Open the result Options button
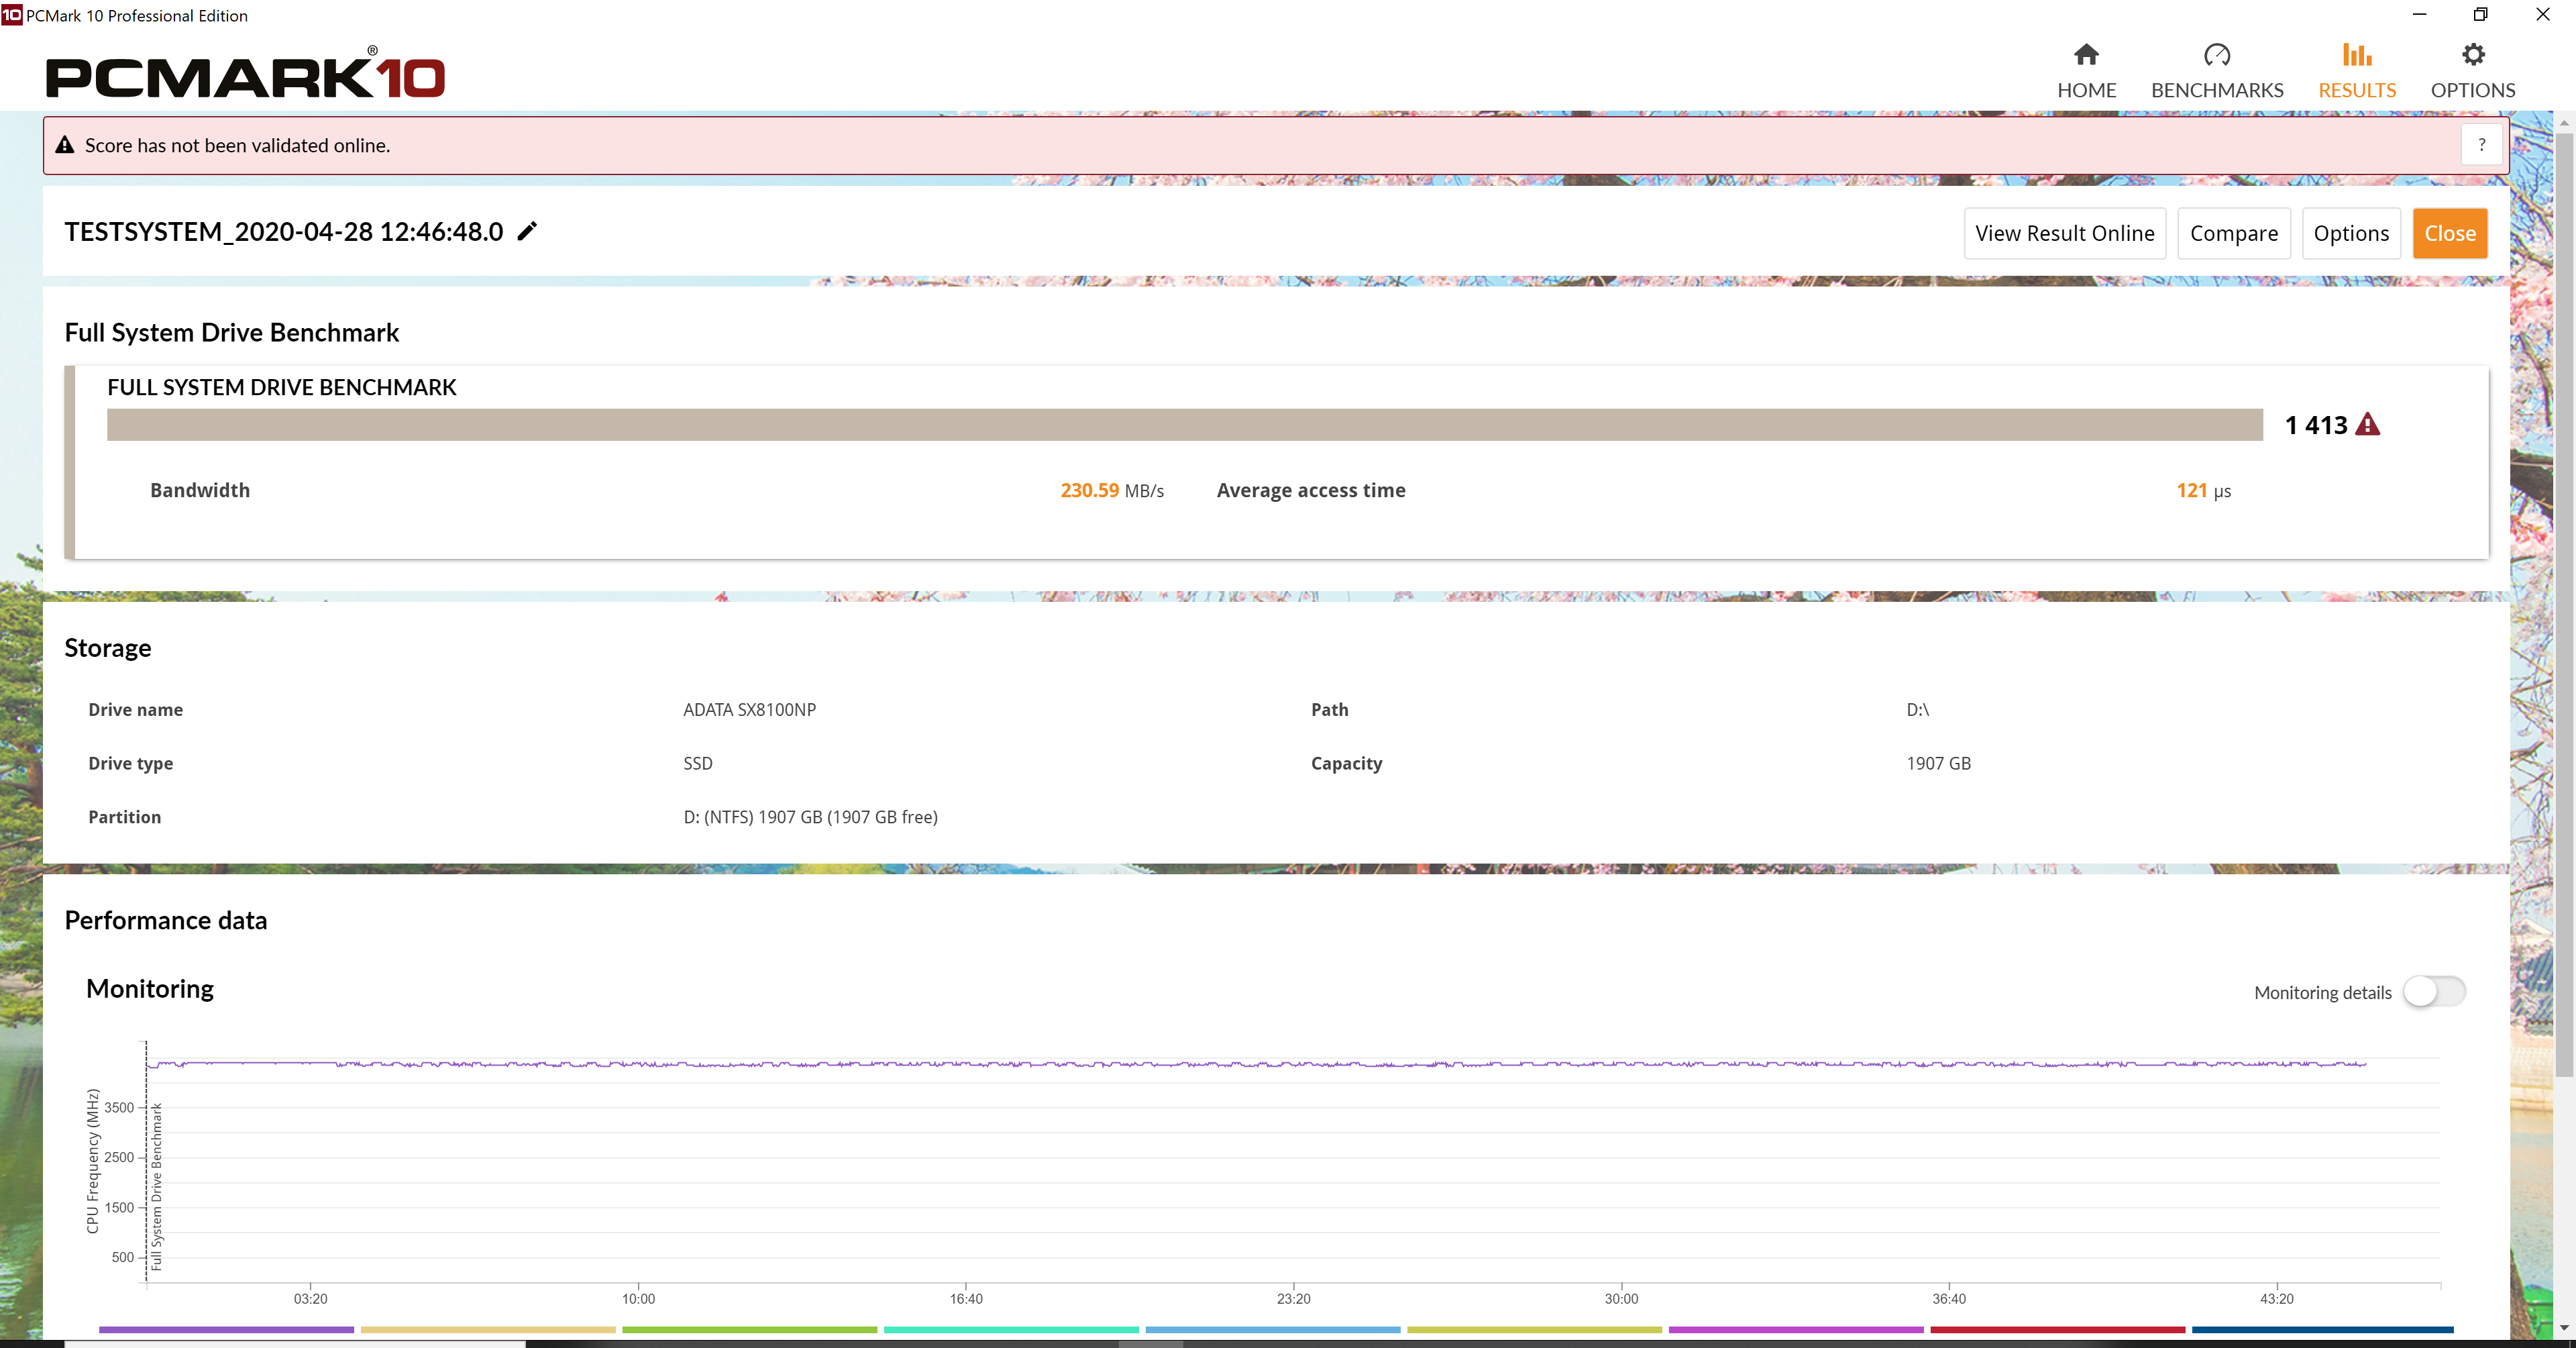Viewport: 2576px width, 1348px height. [x=2350, y=233]
